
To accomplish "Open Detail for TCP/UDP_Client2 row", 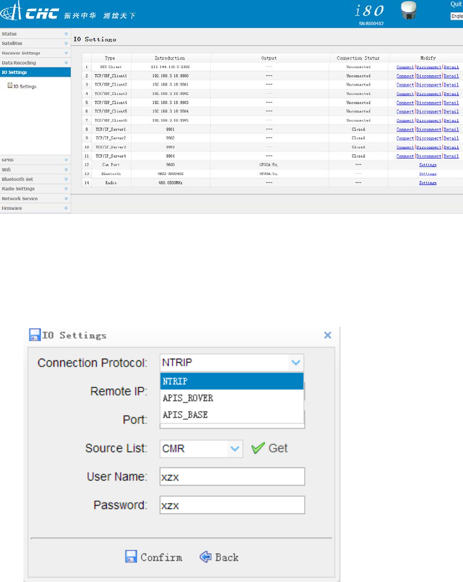I will [x=451, y=85].
